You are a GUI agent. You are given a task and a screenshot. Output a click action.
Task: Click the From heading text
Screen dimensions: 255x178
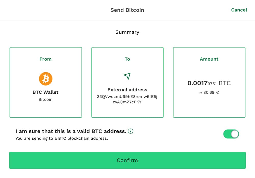[x=46, y=59]
